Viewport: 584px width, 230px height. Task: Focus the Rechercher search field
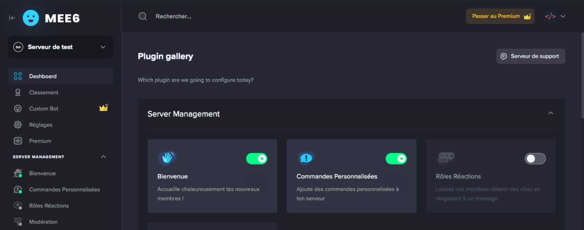click(x=173, y=16)
